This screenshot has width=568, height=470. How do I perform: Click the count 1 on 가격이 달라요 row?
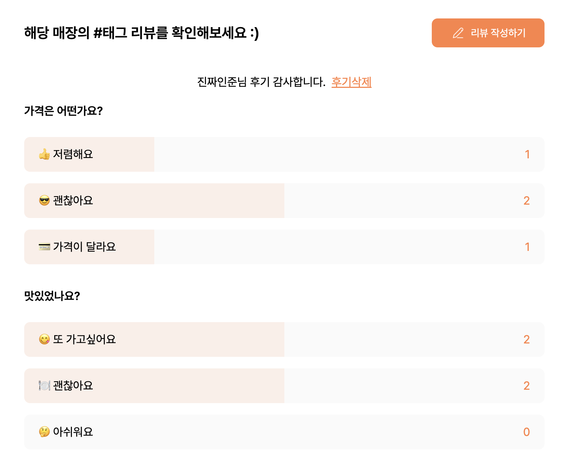(x=527, y=247)
